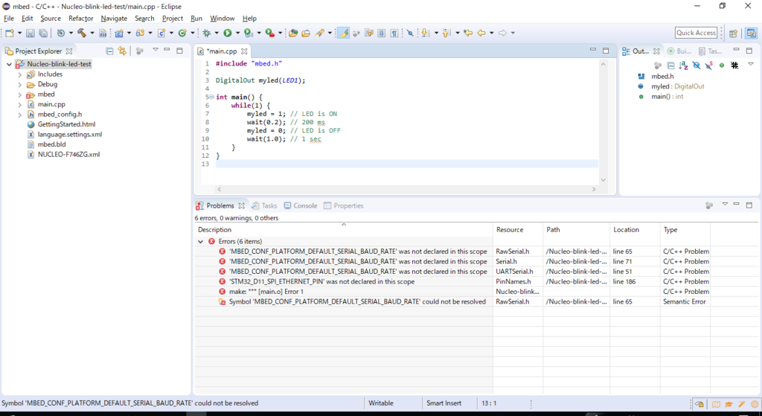Select the make: *** [main.o] Error 1 row
The width and height of the screenshot is (762, 416).
(x=452, y=292)
